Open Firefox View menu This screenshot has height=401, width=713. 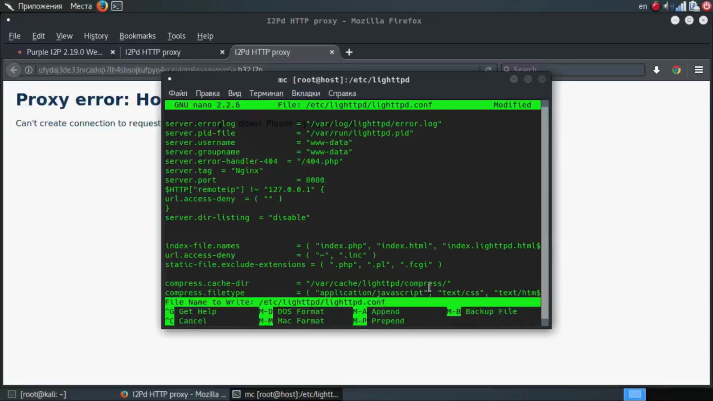pyautogui.click(x=64, y=36)
